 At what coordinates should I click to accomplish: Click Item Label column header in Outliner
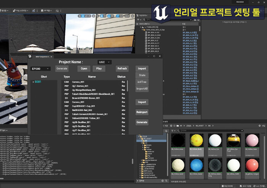click(x=144, y=24)
